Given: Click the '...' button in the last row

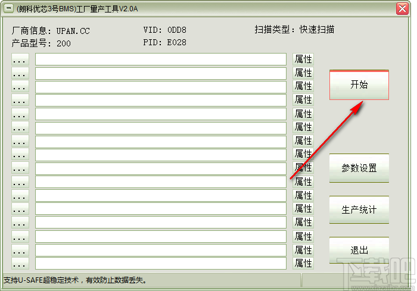Looking at the screenshot, I should (x=20, y=263).
